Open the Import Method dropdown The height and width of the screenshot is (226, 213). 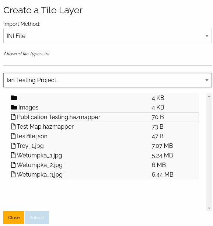pyautogui.click(x=108, y=36)
